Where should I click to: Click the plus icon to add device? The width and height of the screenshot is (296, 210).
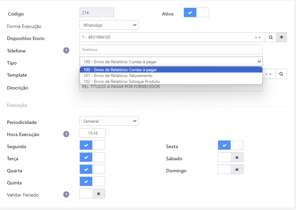pos(281,37)
